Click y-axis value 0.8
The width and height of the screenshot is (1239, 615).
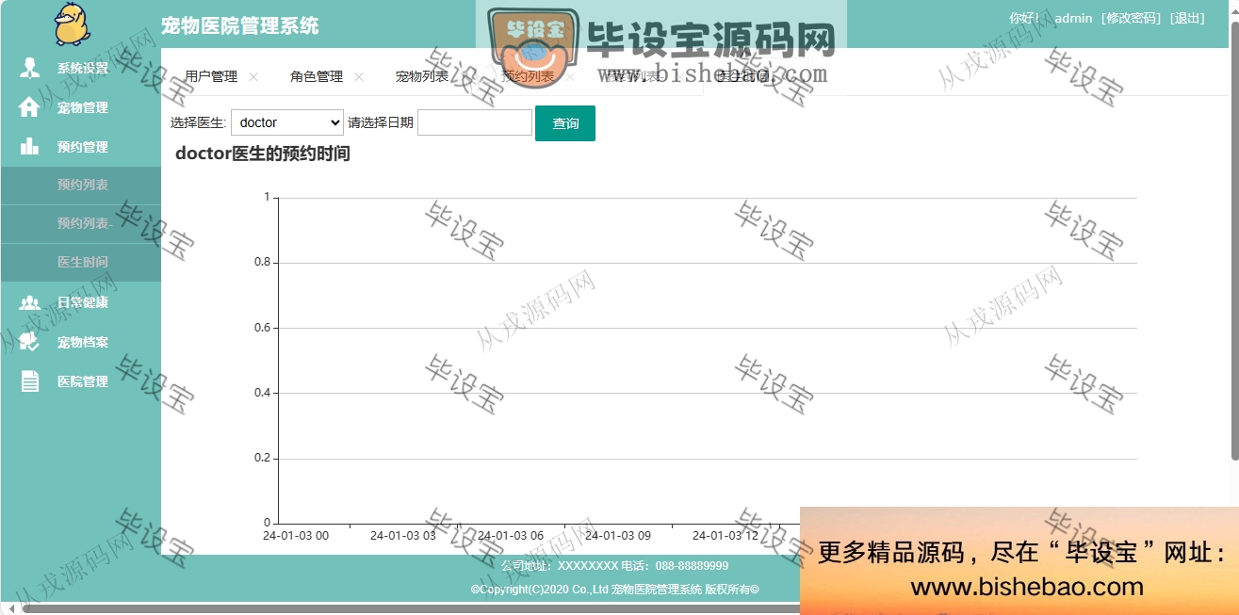[x=262, y=263]
